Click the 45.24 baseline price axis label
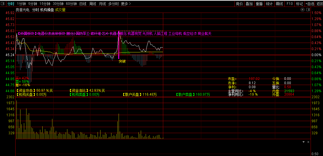Screen dimensions: 323x156 click(x=10, y=55)
